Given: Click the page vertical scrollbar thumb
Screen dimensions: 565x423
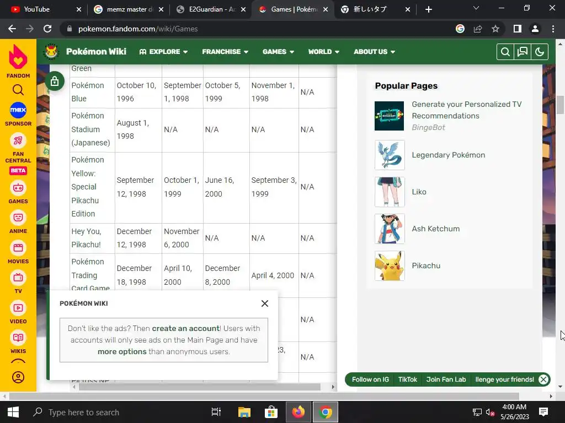Looking at the screenshot, I should [560, 105].
